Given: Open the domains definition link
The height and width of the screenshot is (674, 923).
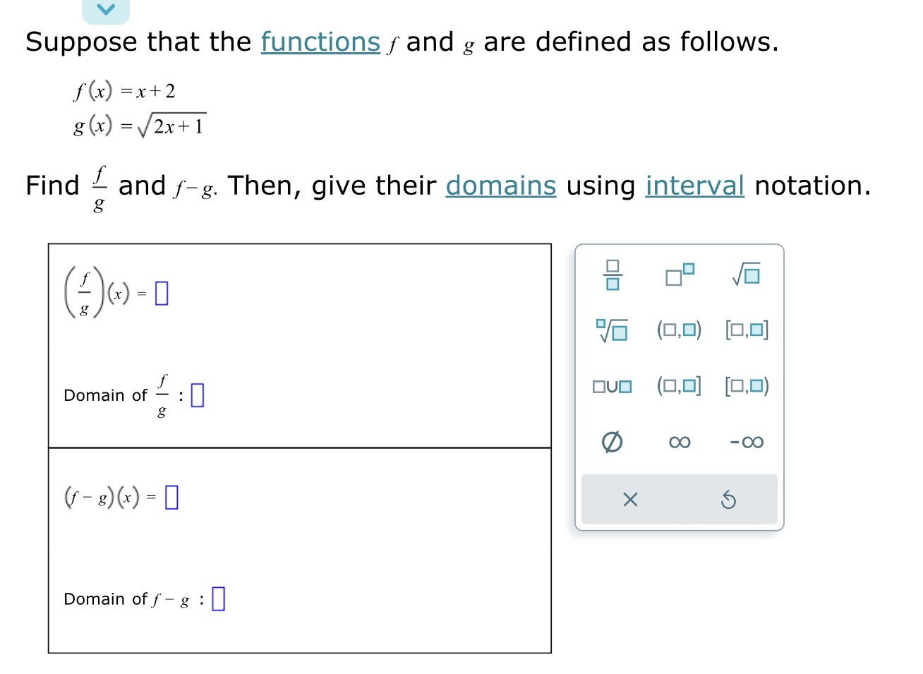Looking at the screenshot, I should (500, 186).
